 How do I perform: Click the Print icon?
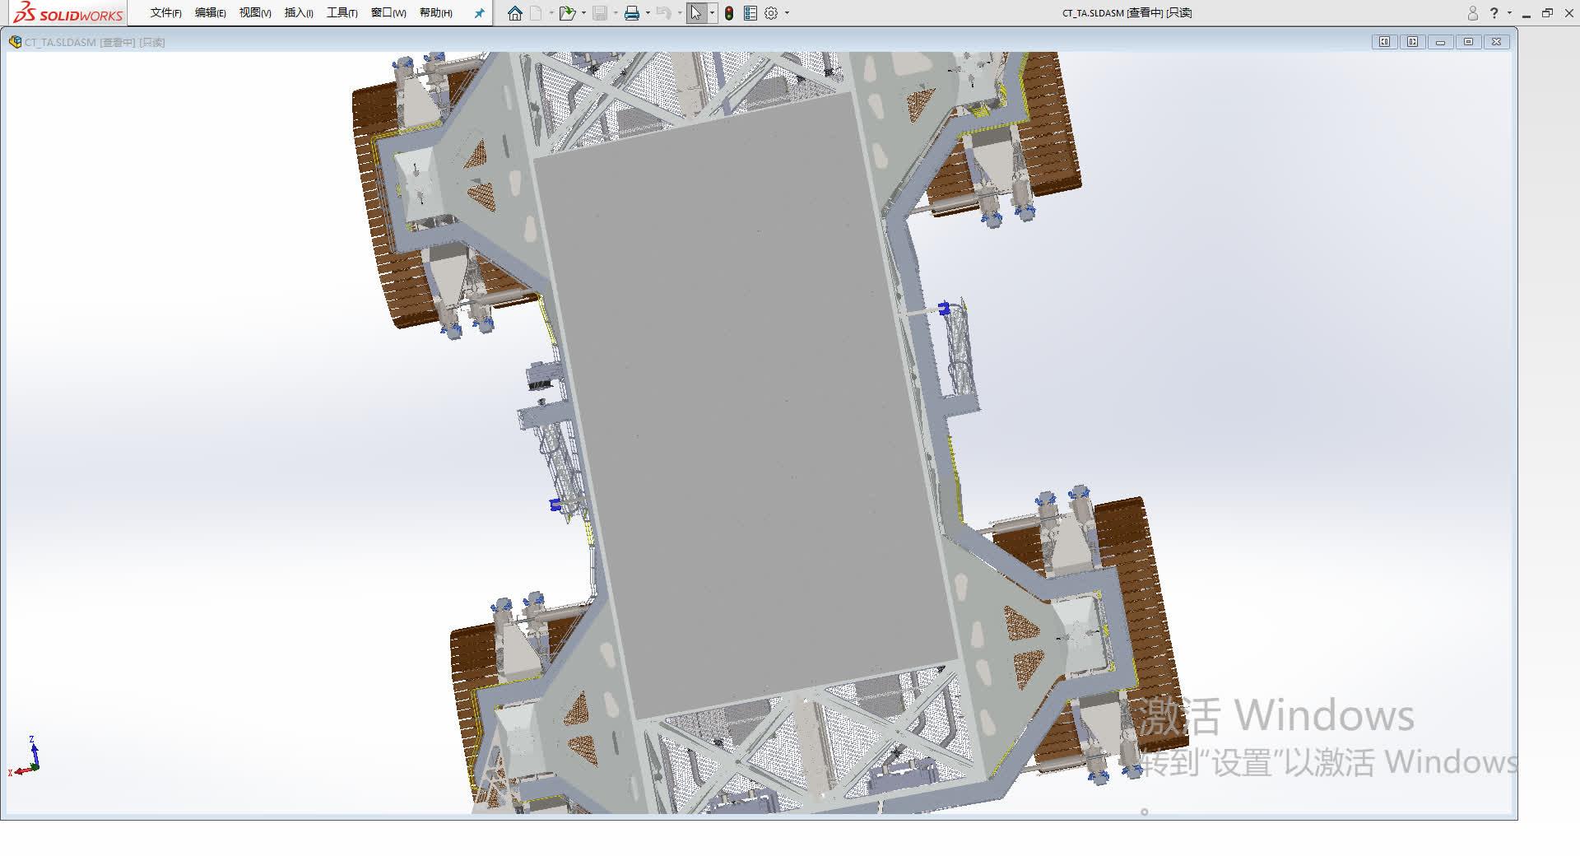[x=632, y=13]
